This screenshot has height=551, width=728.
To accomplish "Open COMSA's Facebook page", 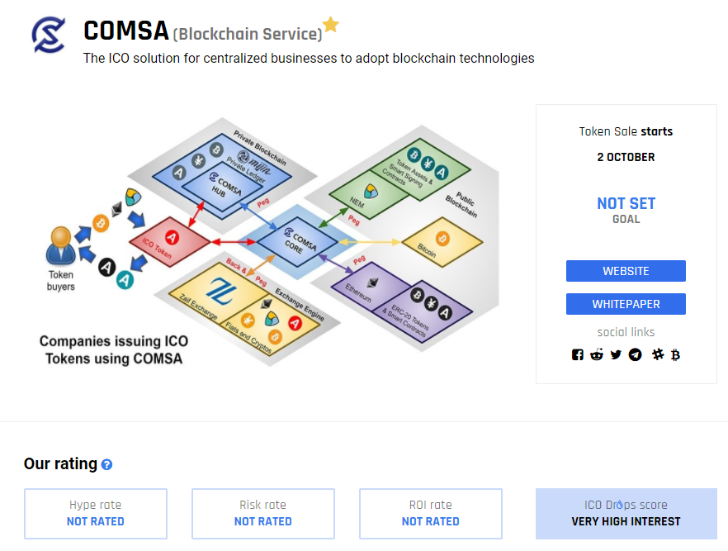I will (x=578, y=354).
